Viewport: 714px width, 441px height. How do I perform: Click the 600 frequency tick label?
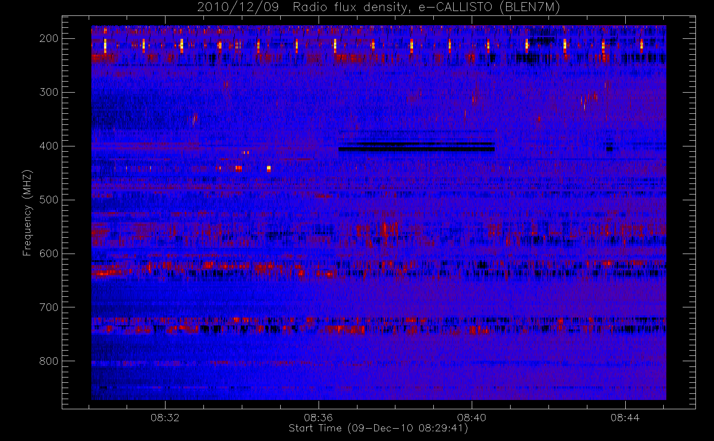coord(49,254)
